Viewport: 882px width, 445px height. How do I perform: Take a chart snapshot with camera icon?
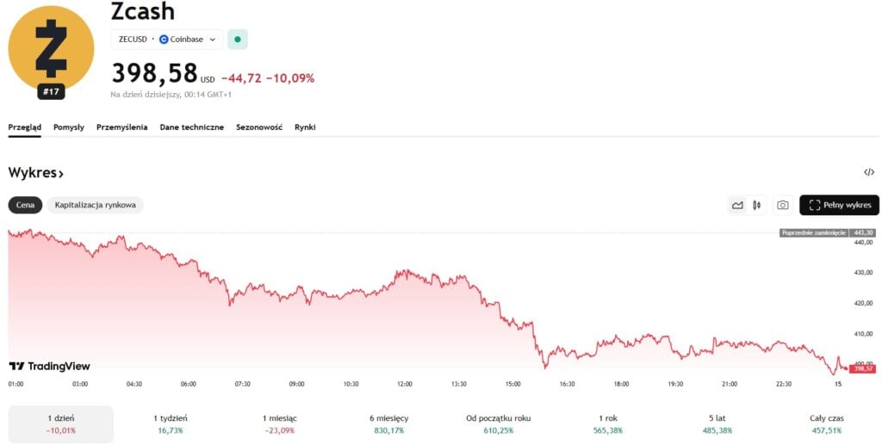[782, 205]
